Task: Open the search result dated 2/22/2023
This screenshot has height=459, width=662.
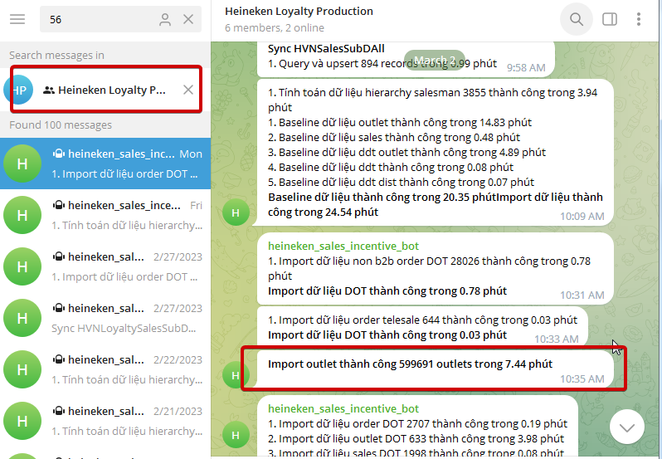Action: 105,369
